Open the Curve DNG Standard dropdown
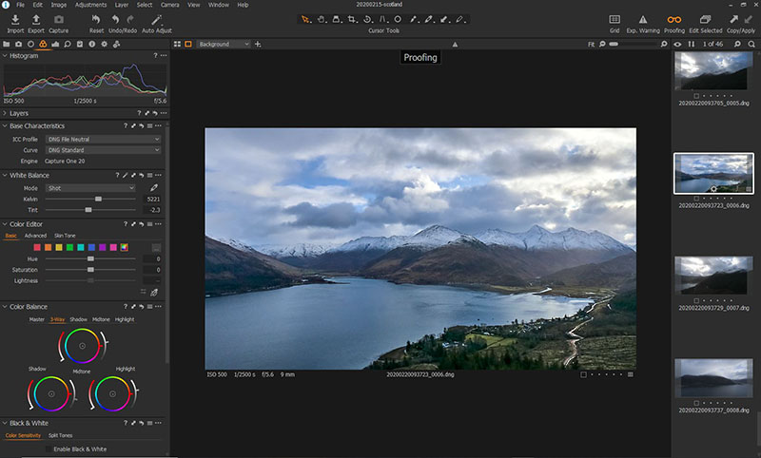Viewport: 761px width, 458px height. (103, 150)
